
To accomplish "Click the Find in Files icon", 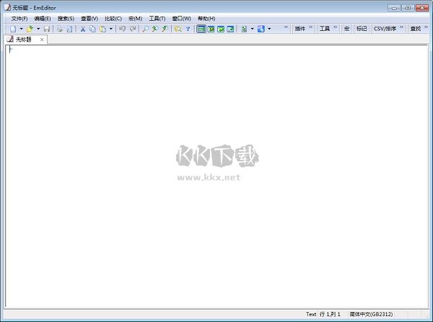I will pos(178,29).
